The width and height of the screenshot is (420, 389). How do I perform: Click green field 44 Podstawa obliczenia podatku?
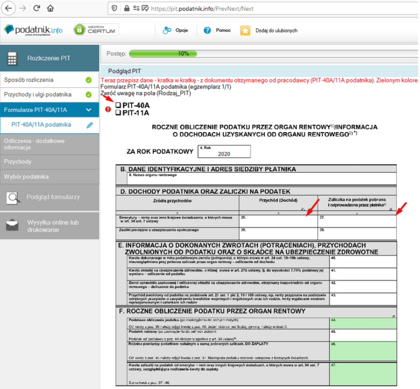[x=363, y=323]
